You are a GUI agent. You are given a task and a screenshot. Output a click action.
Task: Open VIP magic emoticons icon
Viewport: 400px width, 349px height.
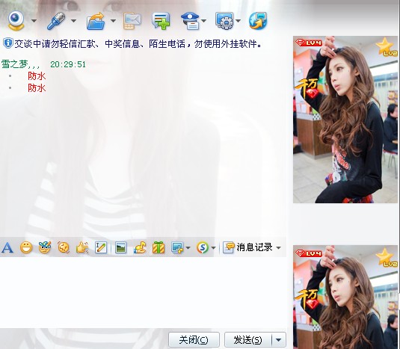[45, 247]
